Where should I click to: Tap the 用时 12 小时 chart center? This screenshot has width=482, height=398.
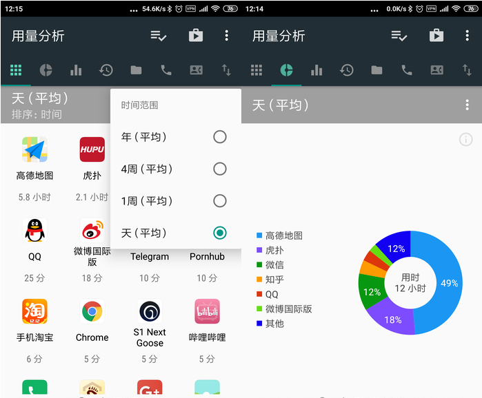pyautogui.click(x=410, y=282)
